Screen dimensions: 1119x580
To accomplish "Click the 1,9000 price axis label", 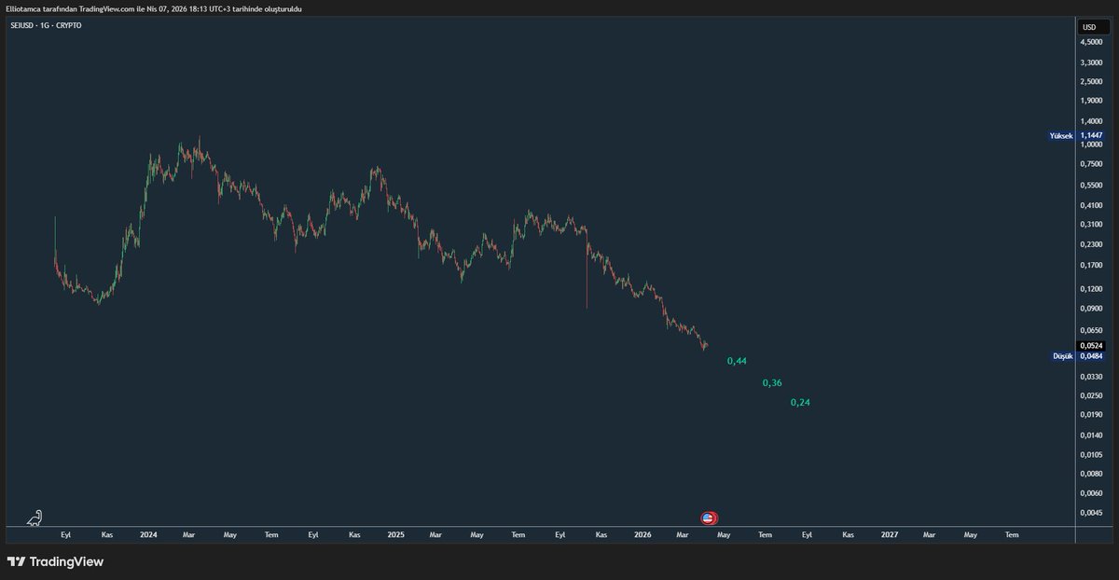I will pos(1093,101).
